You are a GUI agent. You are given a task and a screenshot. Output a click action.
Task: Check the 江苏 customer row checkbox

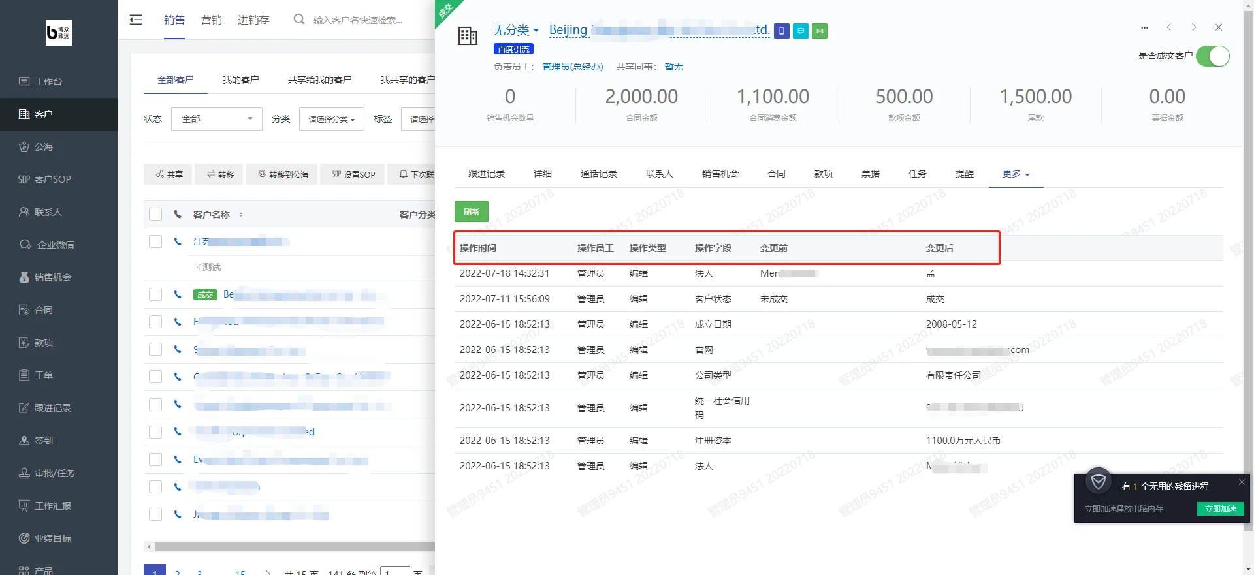point(155,241)
